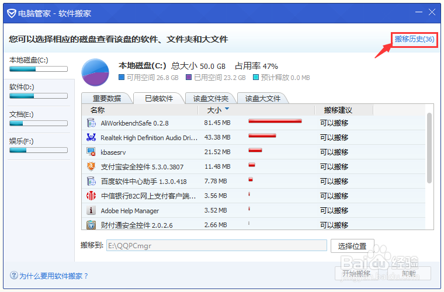Click the 已用空间 purple legend square
The width and height of the screenshot is (444, 292).
tap(189, 77)
